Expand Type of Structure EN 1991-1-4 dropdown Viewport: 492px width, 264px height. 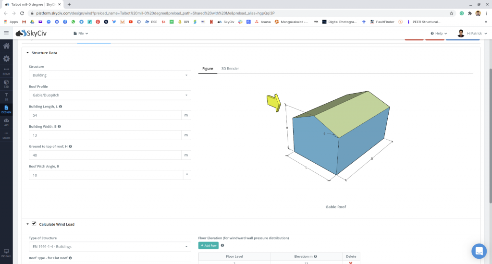(110, 247)
